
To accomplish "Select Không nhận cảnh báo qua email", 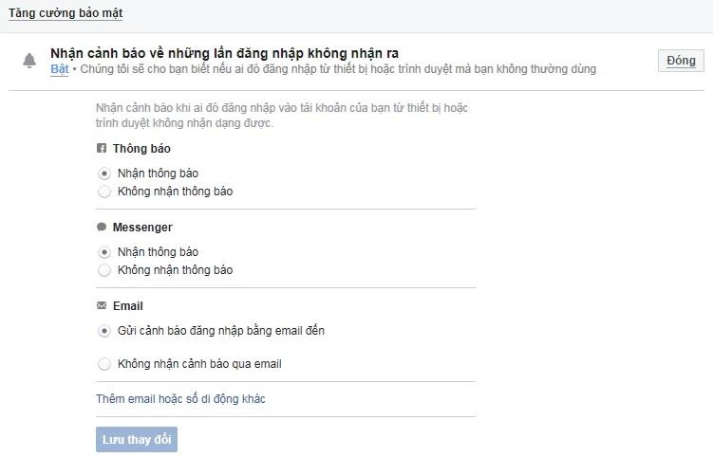I will click(x=104, y=364).
